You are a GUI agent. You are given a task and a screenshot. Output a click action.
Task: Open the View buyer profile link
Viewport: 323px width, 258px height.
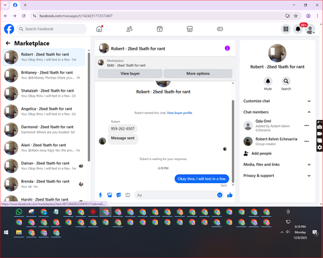click(180, 113)
